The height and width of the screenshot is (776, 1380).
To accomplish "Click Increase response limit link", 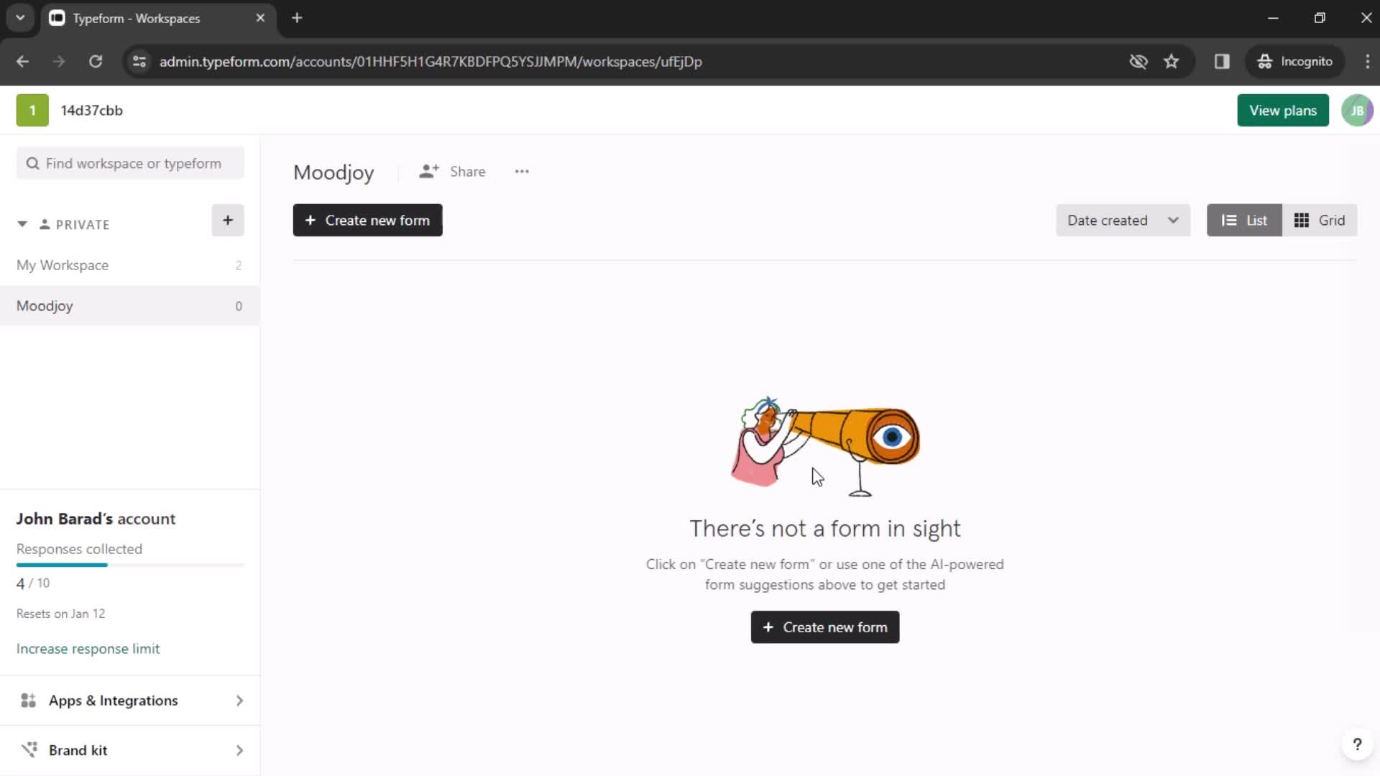I will 88,648.
